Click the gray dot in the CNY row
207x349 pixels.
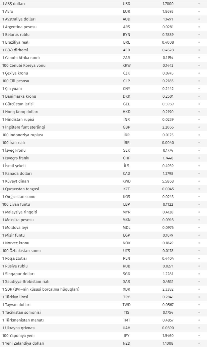tap(199, 89)
